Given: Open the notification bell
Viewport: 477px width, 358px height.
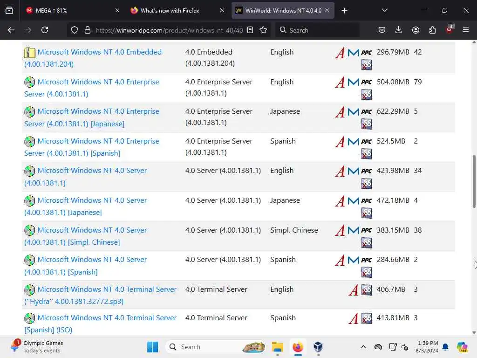Looking at the screenshot, I should point(445,347).
